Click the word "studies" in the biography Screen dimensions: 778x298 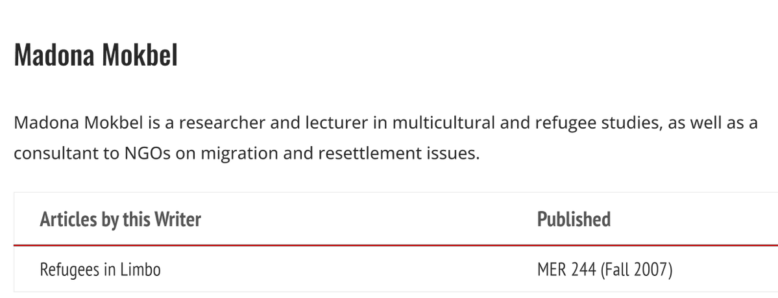click(x=626, y=123)
